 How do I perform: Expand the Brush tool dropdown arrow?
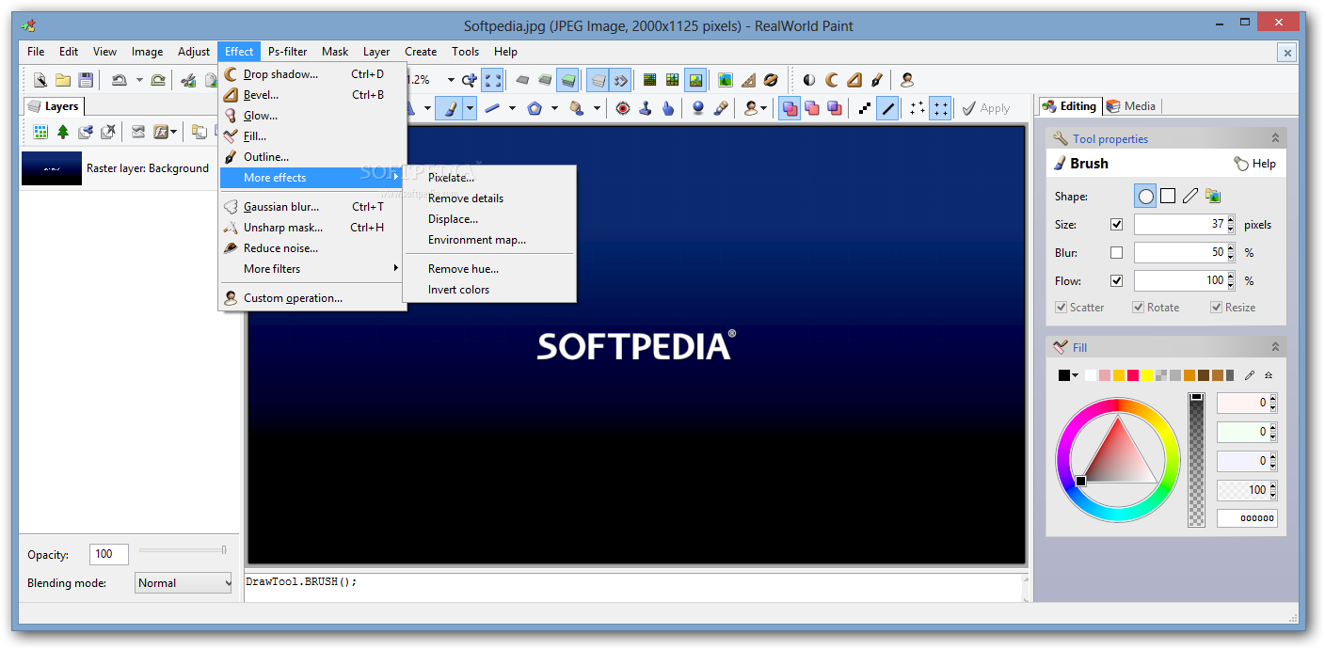click(x=469, y=108)
